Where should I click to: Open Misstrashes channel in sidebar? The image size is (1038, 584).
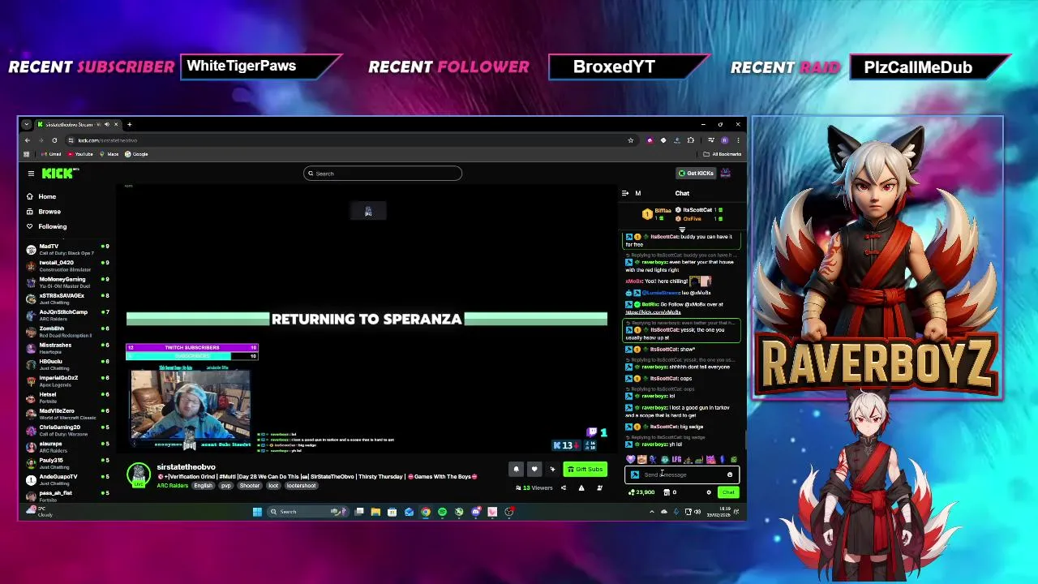[69, 348]
